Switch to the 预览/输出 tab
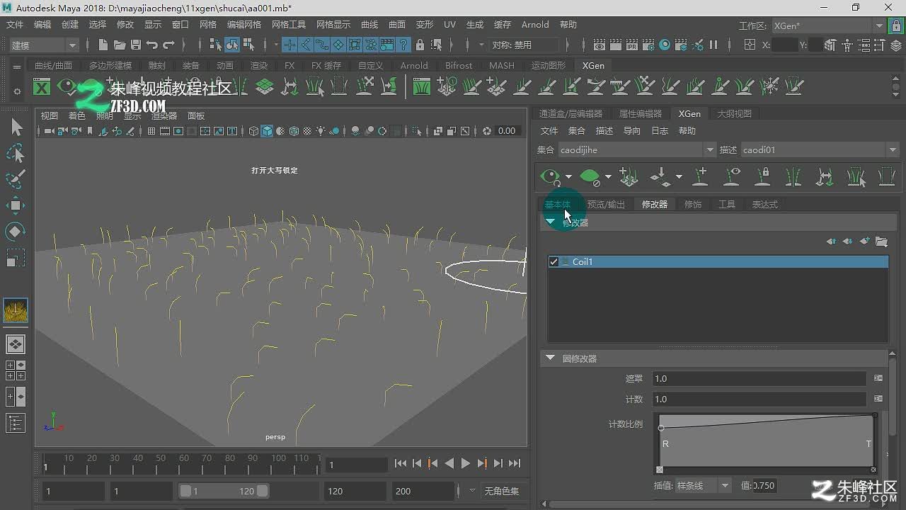Image resolution: width=906 pixels, height=510 pixels. [606, 204]
